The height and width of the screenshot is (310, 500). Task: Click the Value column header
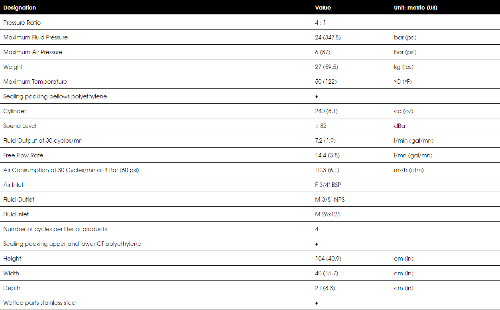click(323, 8)
